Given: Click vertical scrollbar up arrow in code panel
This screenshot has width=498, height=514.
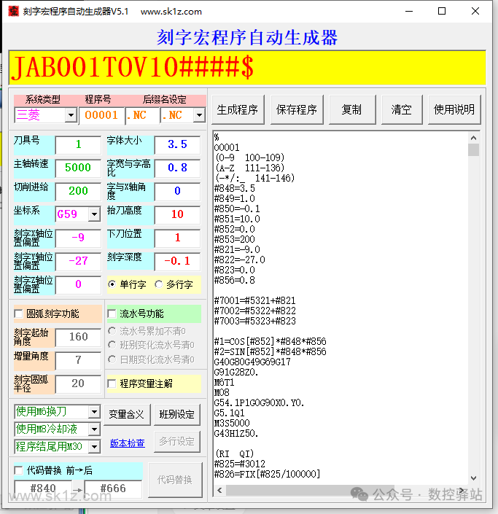Looking at the screenshot, I should [473, 138].
